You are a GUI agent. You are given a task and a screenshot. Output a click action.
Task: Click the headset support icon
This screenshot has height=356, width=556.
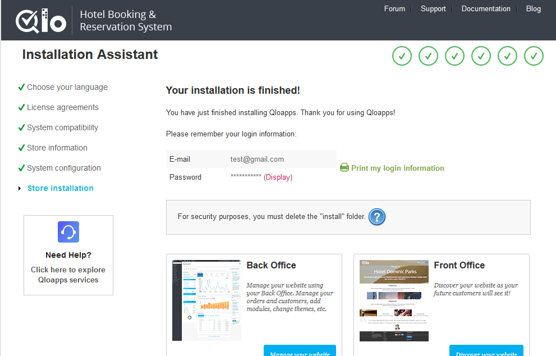[68, 232]
